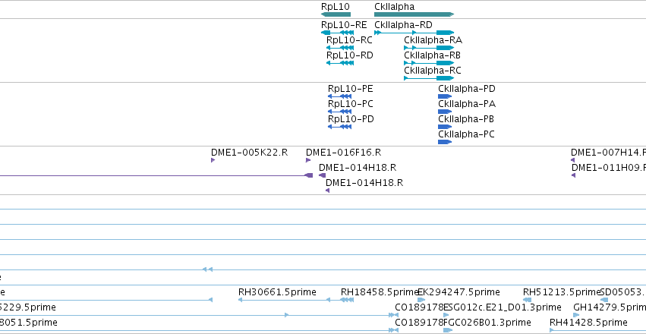Click the RH41428.5prime EST label

coord(588,323)
